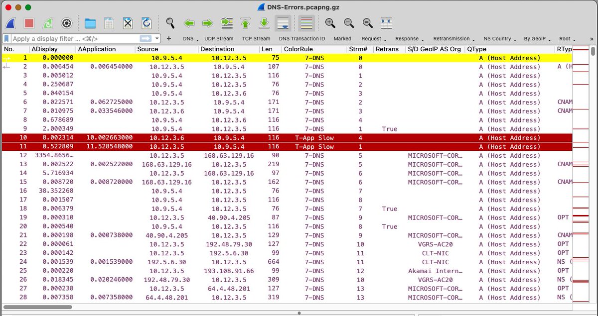
Task: Save this capture file from the toolbar
Action: (x=109, y=23)
